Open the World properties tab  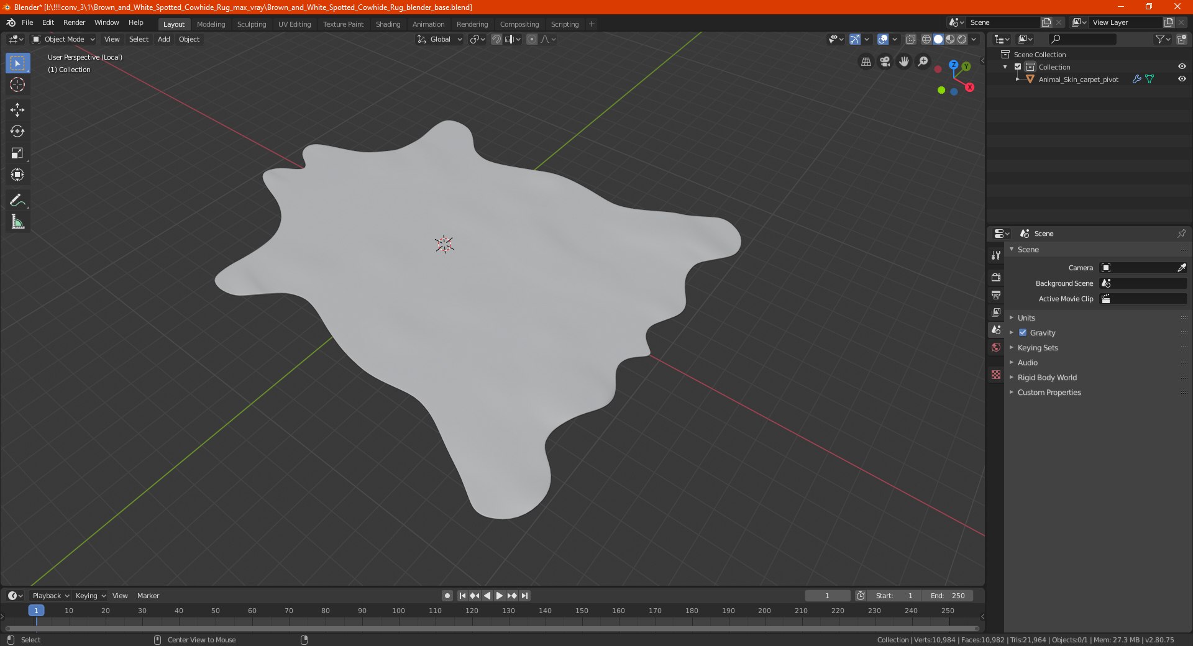click(x=996, y=347)
